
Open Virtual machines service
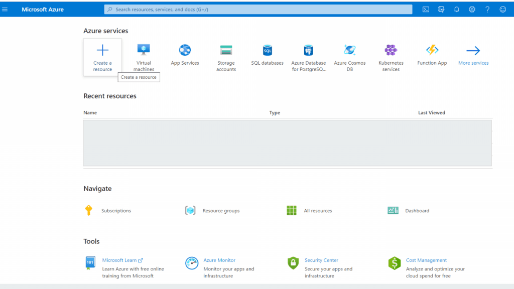(144, 55)
